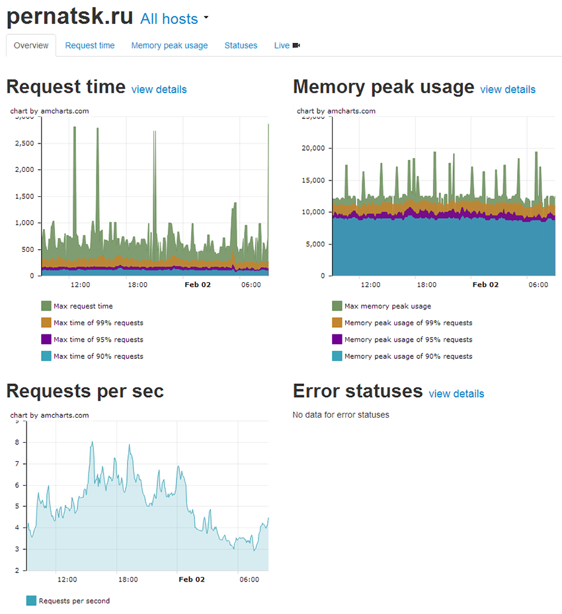Open view details for Error statuses
The width and height of the screenshot is (562, 614).
456,394
